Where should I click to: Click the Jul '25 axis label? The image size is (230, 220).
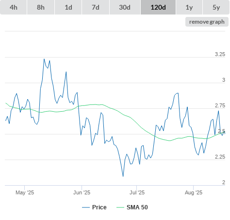pos(137,192)
